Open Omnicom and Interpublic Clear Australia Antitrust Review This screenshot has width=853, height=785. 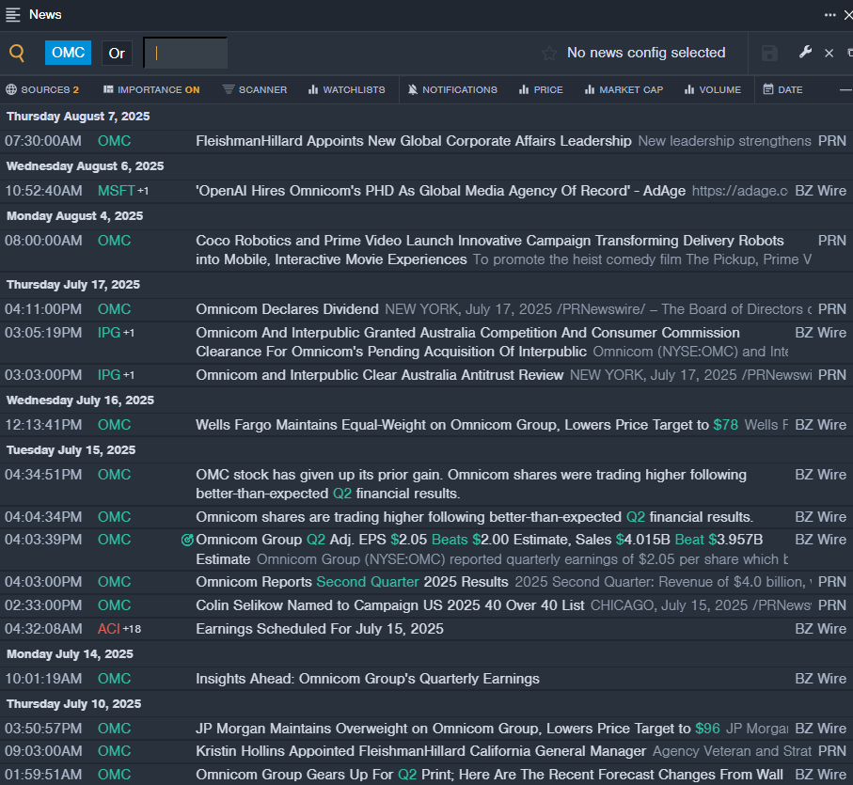pos(380,375)
